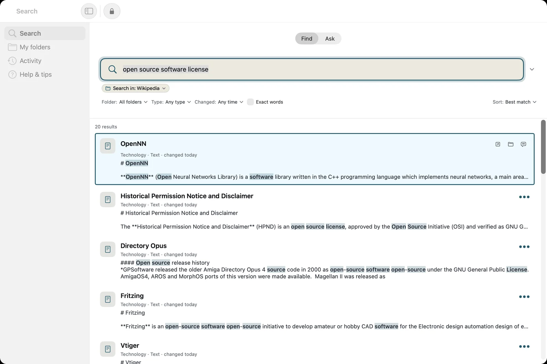Enable the Exact words checkbox

[x=250, y=102]
